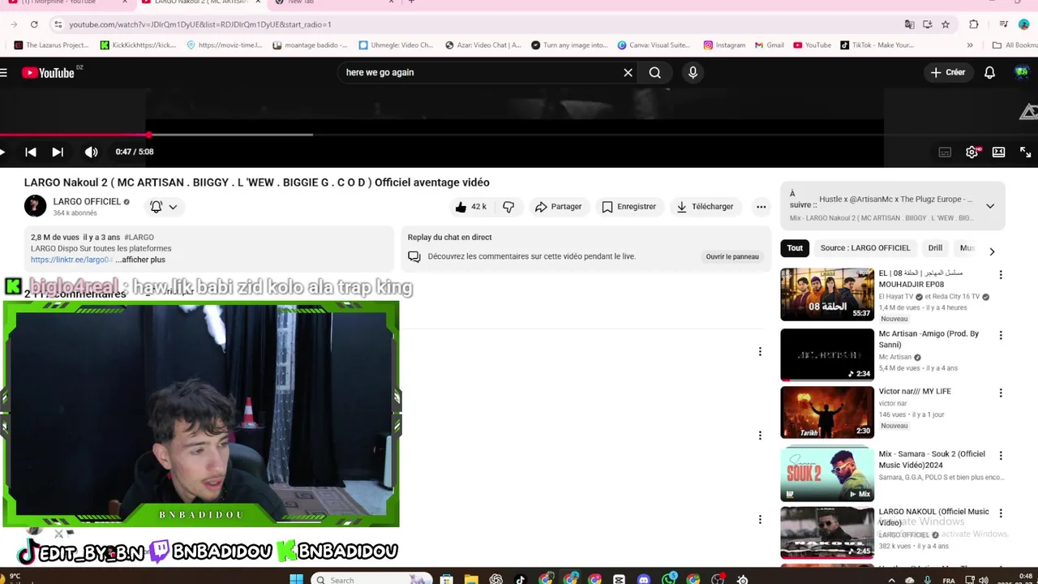Open the KickKick bookmark
Image resolution: width=1038 pixels, height=584 pixels.
point(138,45)
